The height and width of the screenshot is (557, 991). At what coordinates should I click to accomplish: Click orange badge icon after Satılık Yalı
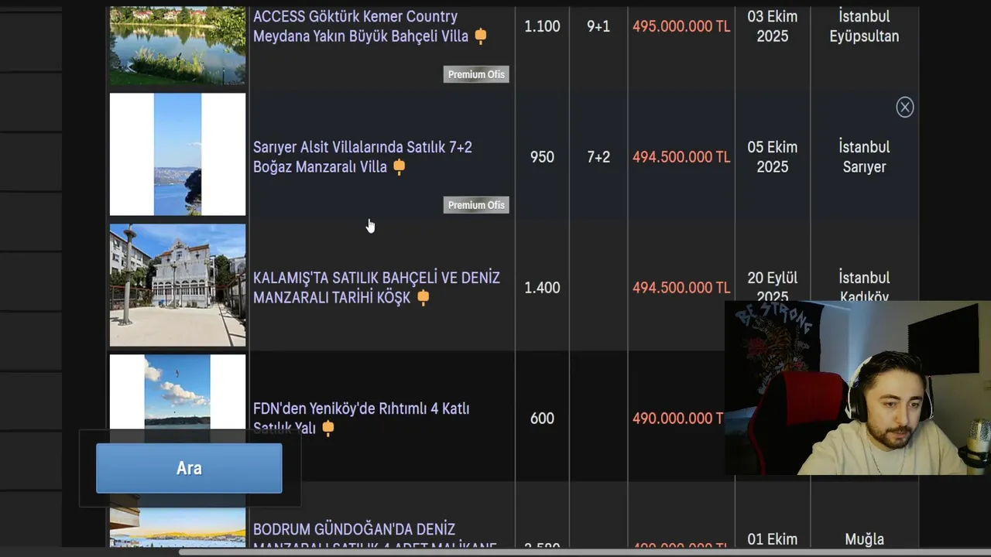(x=328, y=428)
